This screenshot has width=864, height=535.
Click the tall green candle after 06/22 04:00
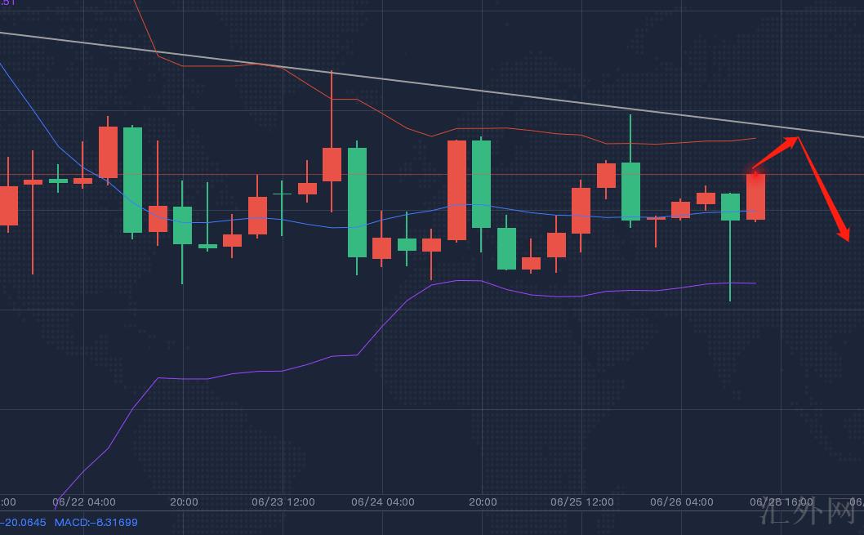132,181
